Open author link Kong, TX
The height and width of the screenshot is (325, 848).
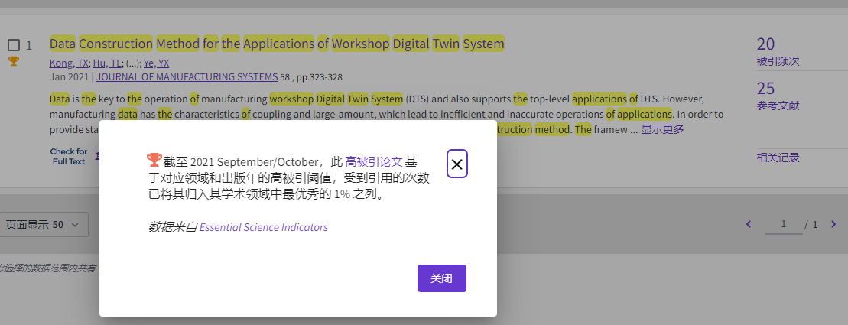69,63
